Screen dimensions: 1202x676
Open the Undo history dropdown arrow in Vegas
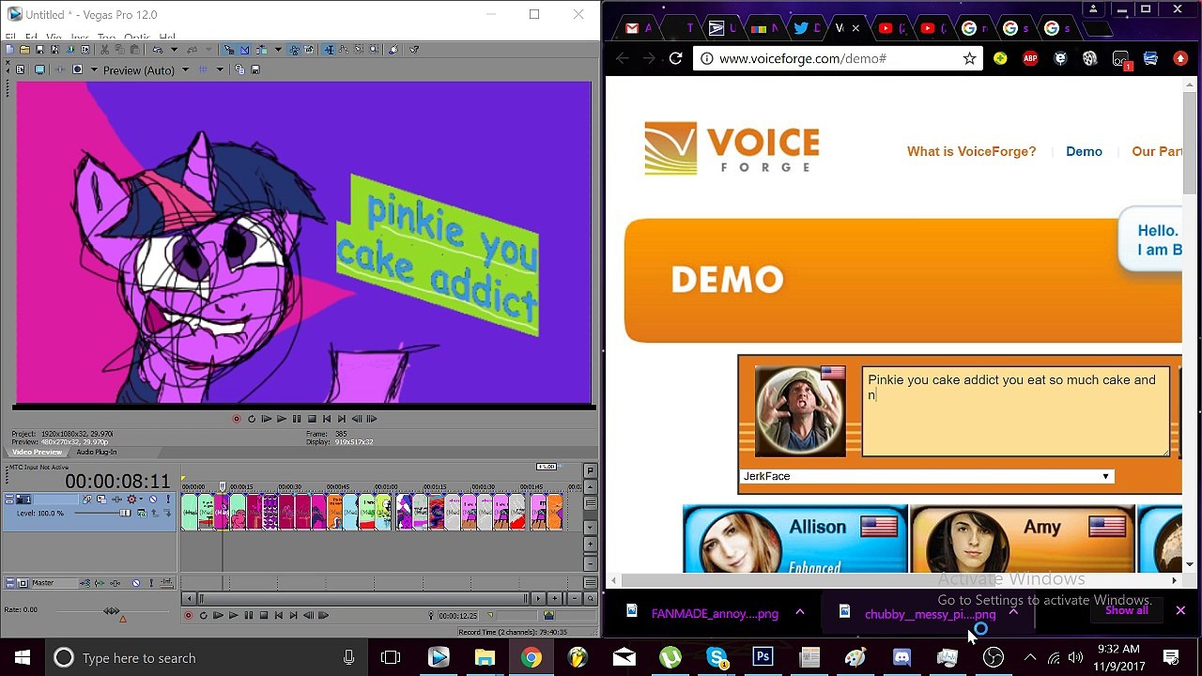tap(173, 50)
